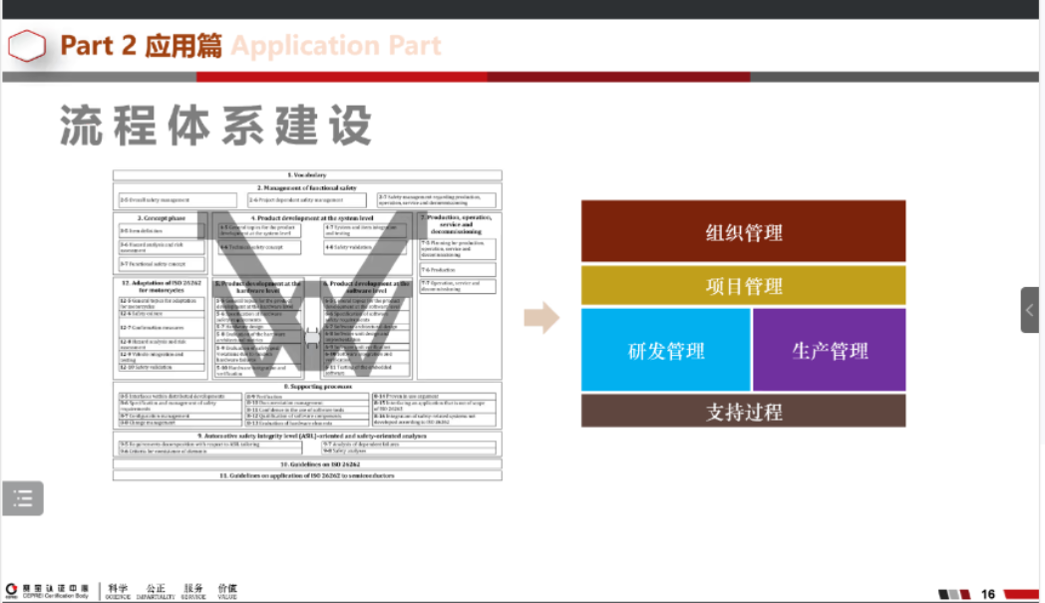This screenshot has height=603, width=1045.
Task: Click page number 16 in footer
Action: [988, 593]
